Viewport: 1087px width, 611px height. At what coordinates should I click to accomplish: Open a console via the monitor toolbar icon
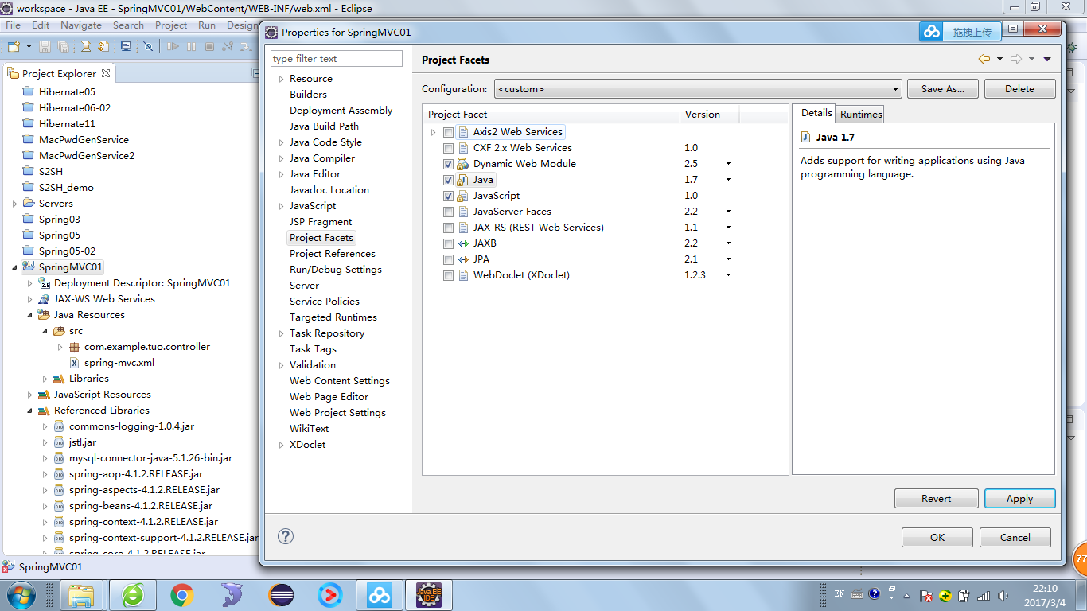[x=126, y=46]
